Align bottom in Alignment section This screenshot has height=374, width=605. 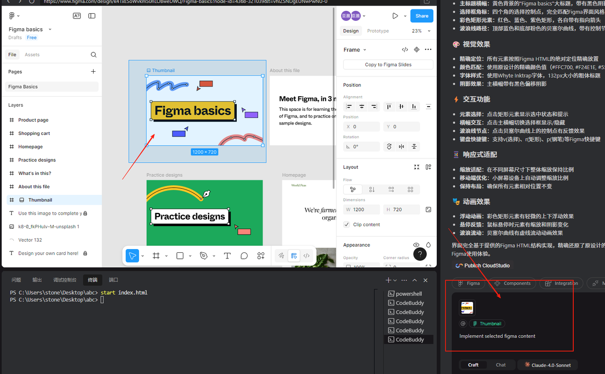click(414, 107)
